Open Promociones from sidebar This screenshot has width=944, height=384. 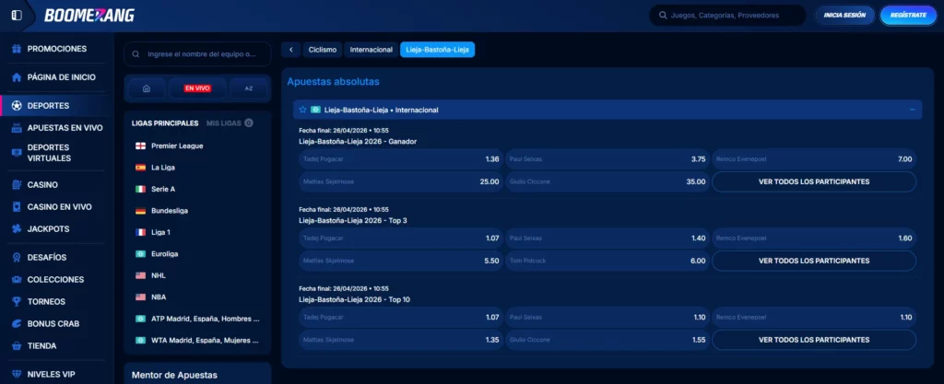tap(56, 49)
